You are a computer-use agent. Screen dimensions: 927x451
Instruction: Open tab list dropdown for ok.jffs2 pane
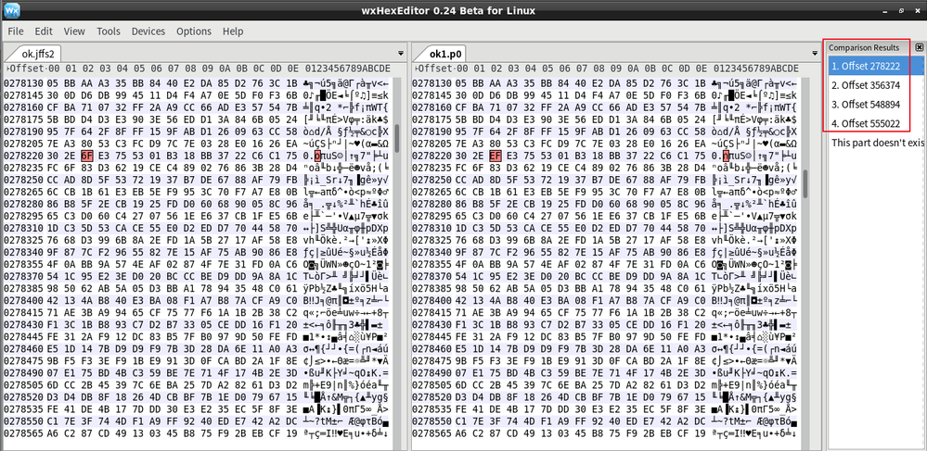tap(401, 53)
